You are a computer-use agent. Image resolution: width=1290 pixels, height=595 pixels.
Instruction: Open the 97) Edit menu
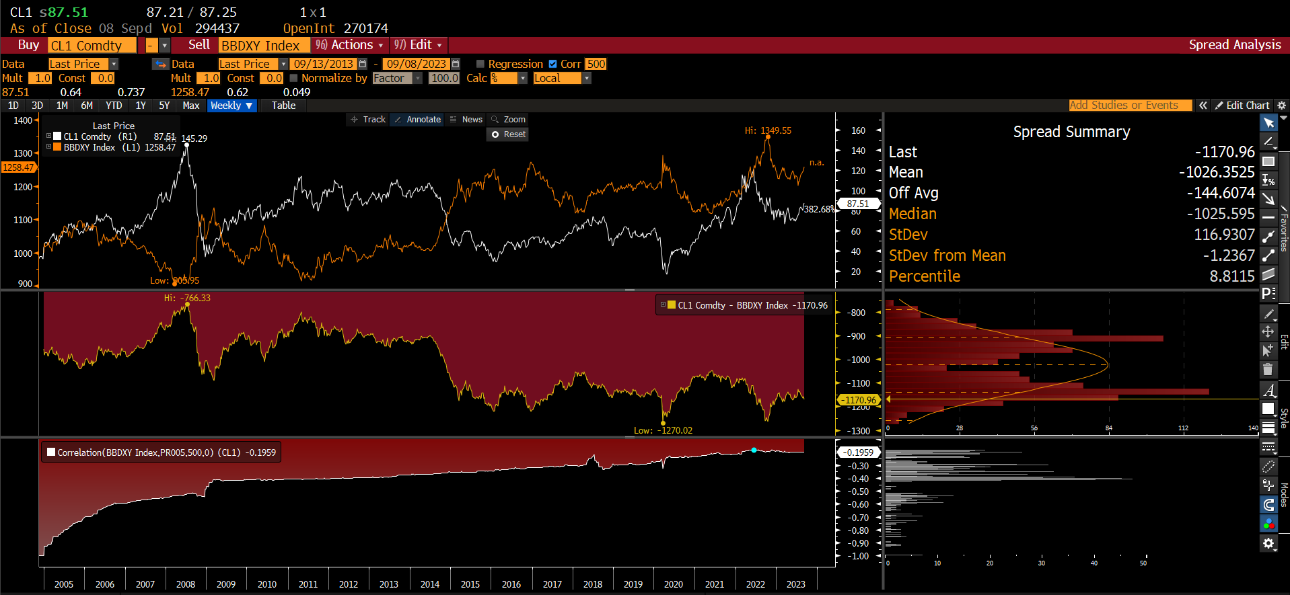[x=418, y=45]
